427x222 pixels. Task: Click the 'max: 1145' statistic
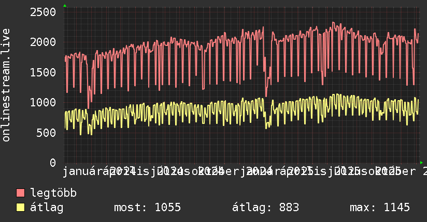click(380, 208)
